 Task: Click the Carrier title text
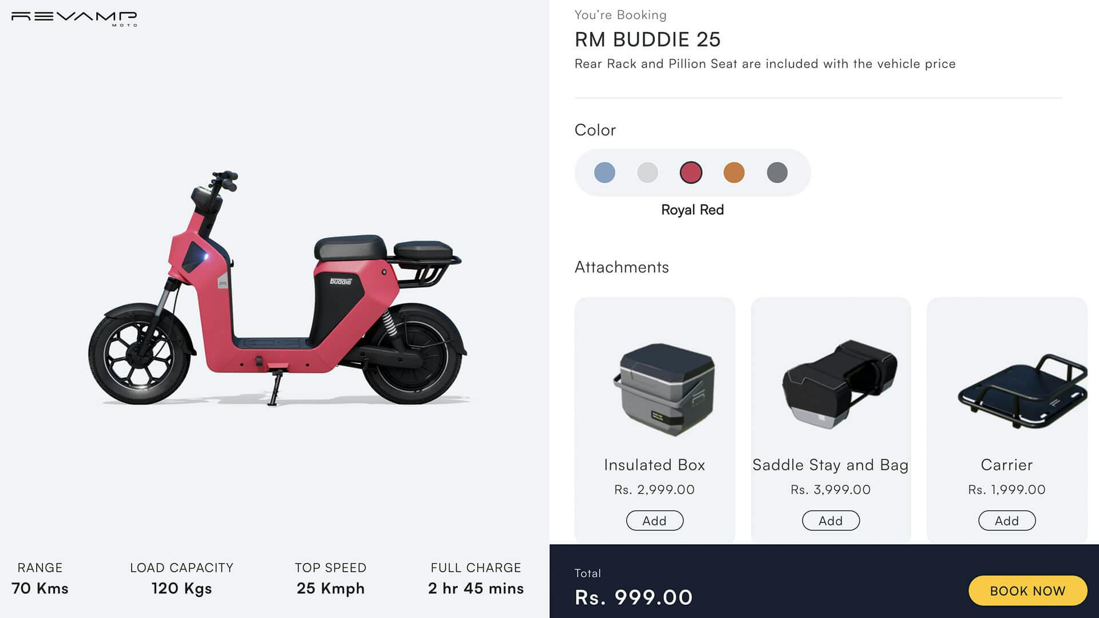coord(1007,465)
